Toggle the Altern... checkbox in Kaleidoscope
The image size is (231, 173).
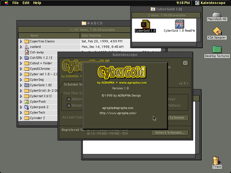[69, 99]
